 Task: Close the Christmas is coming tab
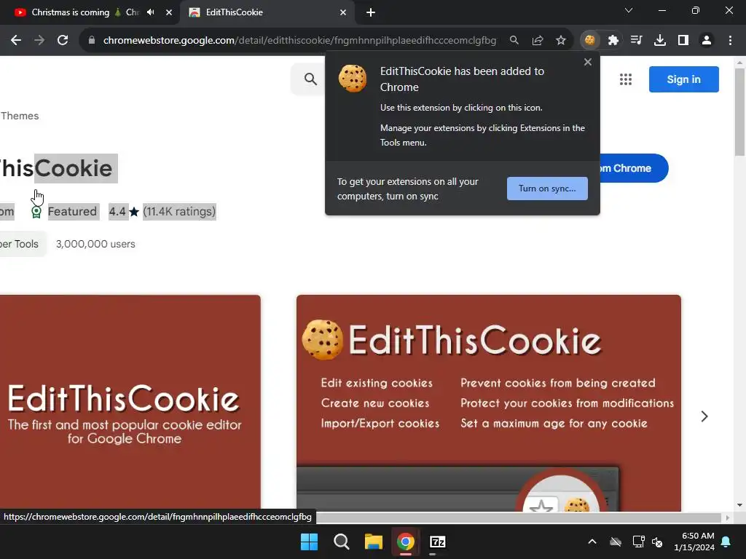tap(169, 12)
